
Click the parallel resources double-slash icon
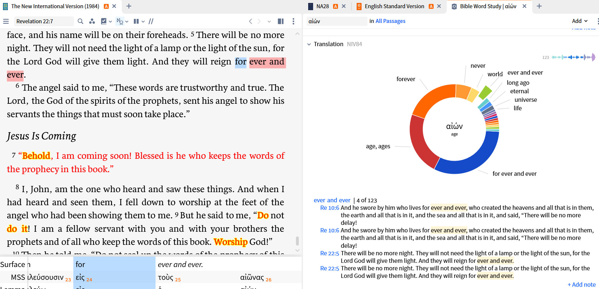151,21
